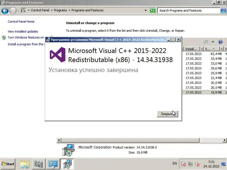Expand the Programs breadcrumb arrow
The height and width of the screenshot is (170, 227).
(x=69, y=10)
